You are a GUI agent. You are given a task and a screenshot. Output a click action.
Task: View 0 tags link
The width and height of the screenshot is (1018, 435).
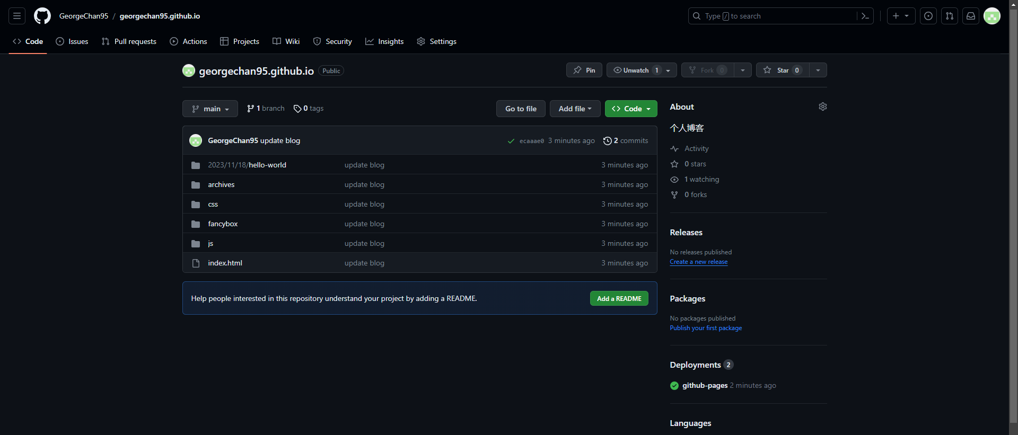(x=309, y=109)
